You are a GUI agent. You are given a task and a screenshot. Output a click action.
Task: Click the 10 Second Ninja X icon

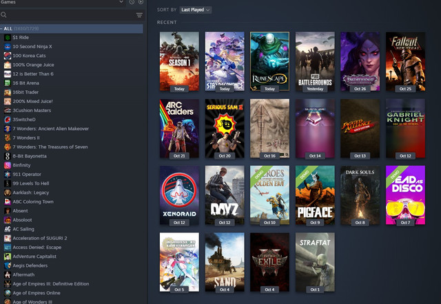[x=8, y=46]
